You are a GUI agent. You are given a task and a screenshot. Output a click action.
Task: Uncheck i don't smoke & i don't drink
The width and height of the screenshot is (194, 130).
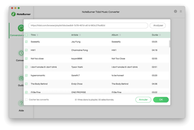click(x=26, y=67)
